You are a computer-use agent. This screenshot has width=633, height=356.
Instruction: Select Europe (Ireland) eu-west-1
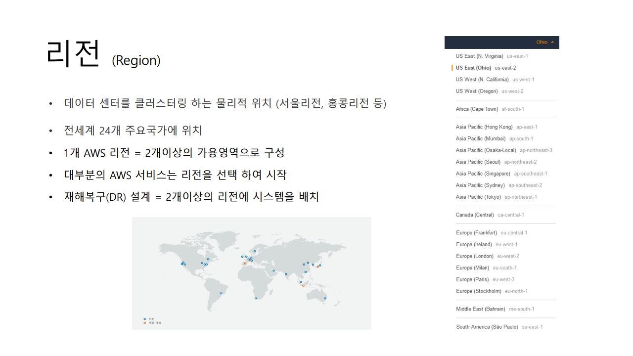point(487,244)
